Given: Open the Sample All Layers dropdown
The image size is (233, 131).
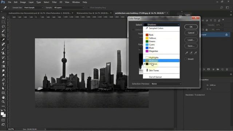Looking at the screenshot, I should click(x=69, y=7).
